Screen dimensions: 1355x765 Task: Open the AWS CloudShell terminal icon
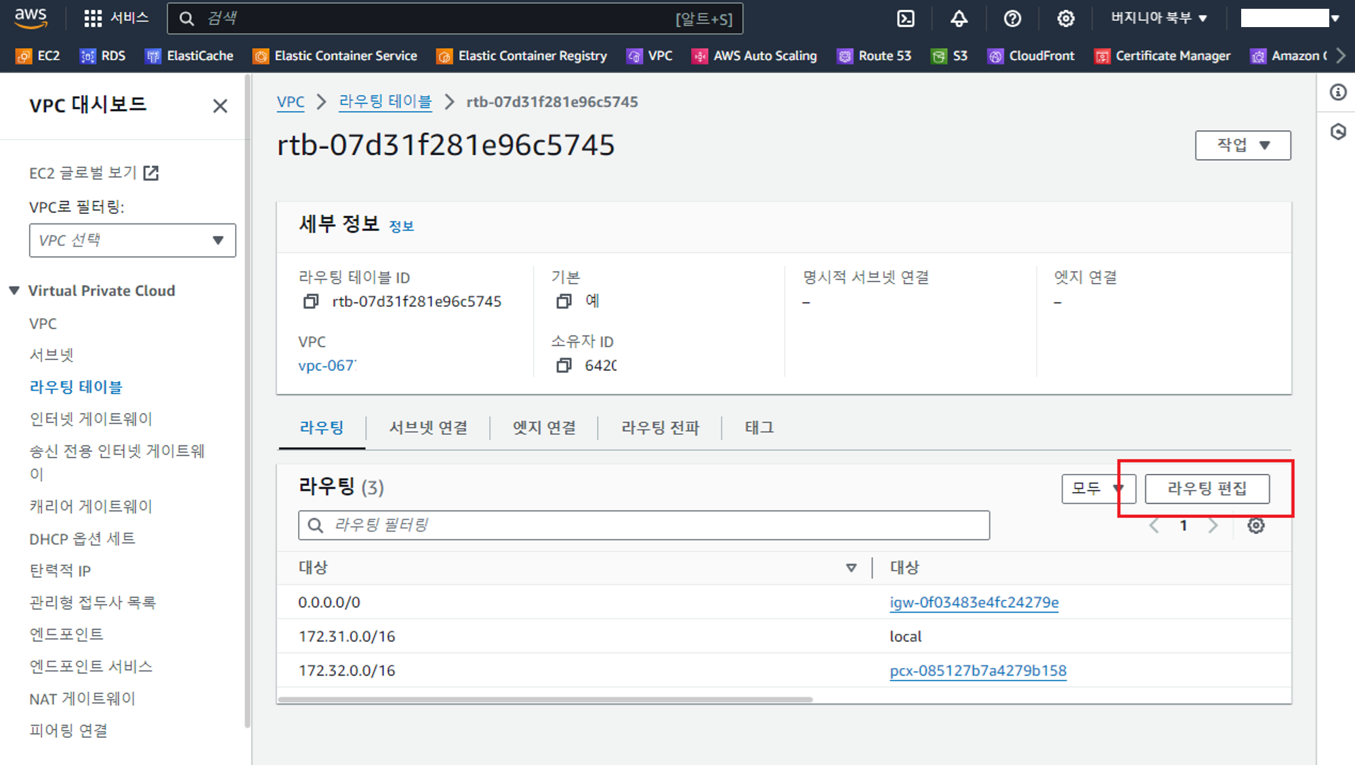(905, 18)
